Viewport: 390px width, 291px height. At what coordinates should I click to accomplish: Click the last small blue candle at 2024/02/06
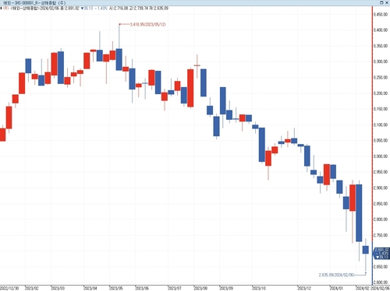(x=366, y=250)
